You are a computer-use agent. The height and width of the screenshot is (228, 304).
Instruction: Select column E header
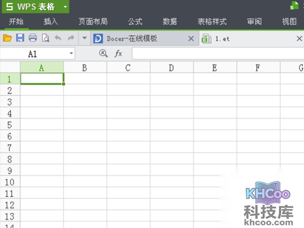[x=215, y=67]
